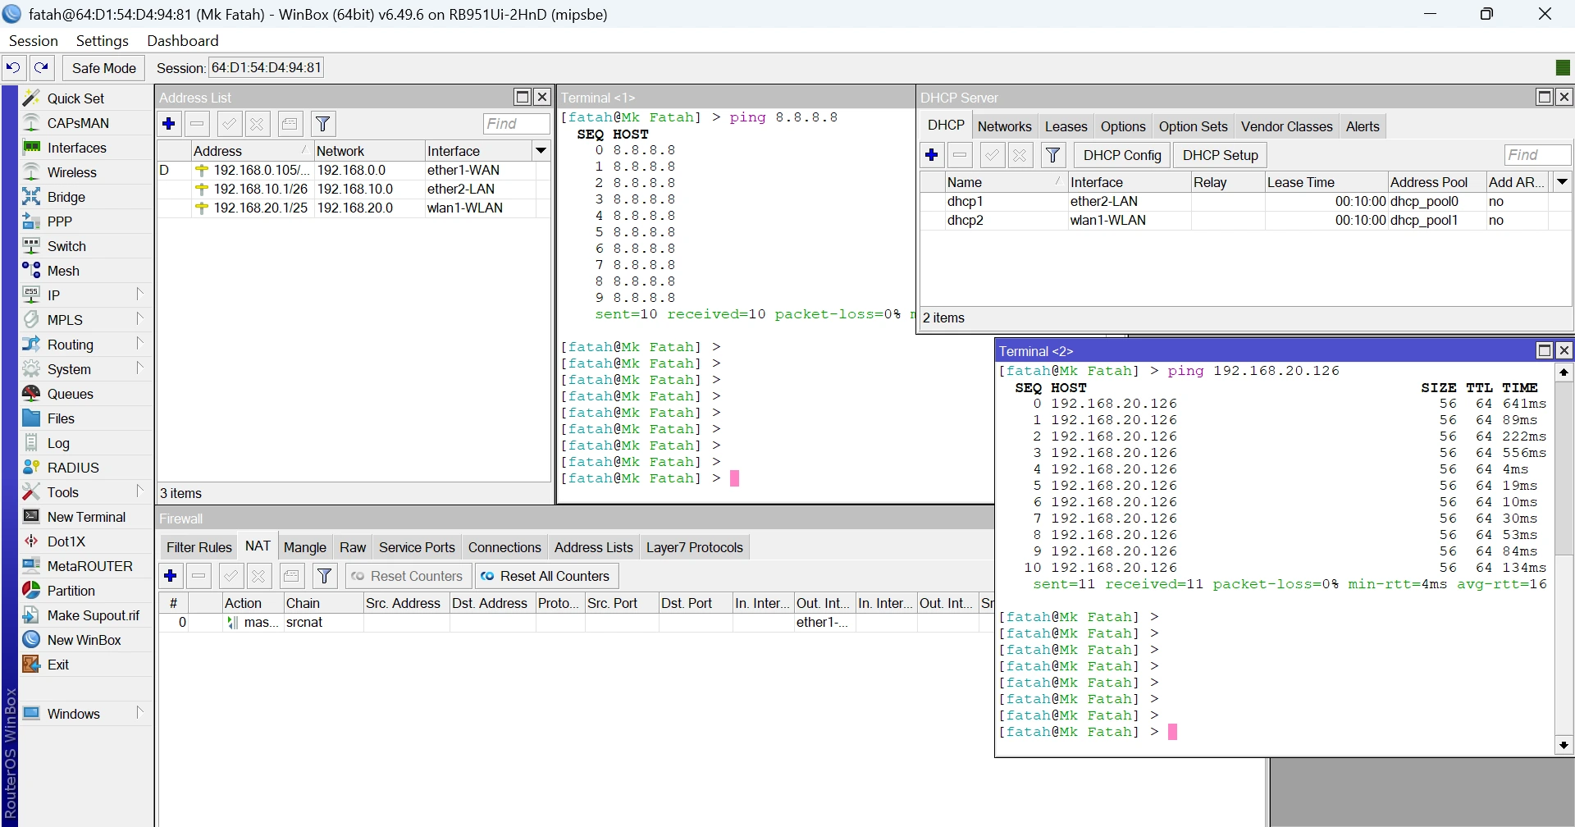Click the Undo arrow icon
This screenshot has width=1575, height=827.
[13, 67]
